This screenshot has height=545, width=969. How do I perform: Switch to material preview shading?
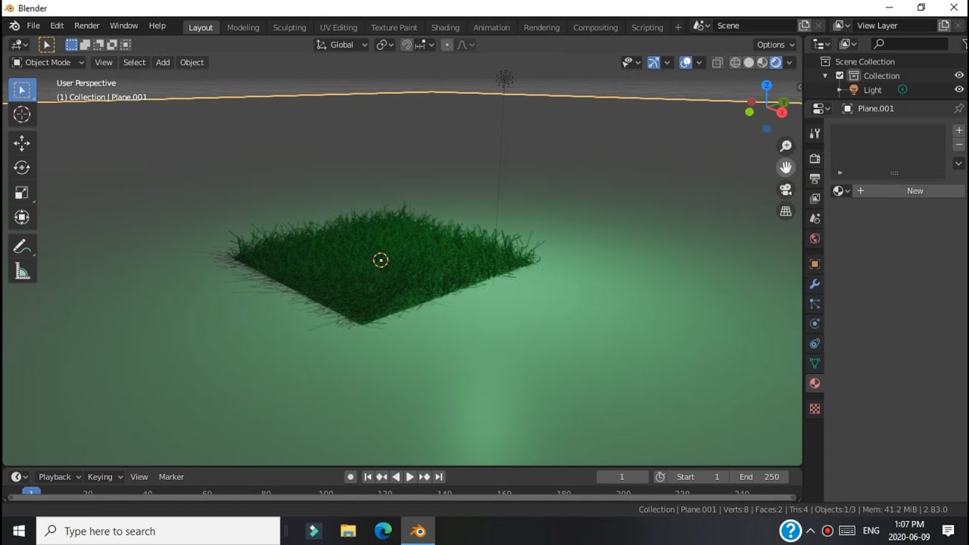tap(762, 63)
